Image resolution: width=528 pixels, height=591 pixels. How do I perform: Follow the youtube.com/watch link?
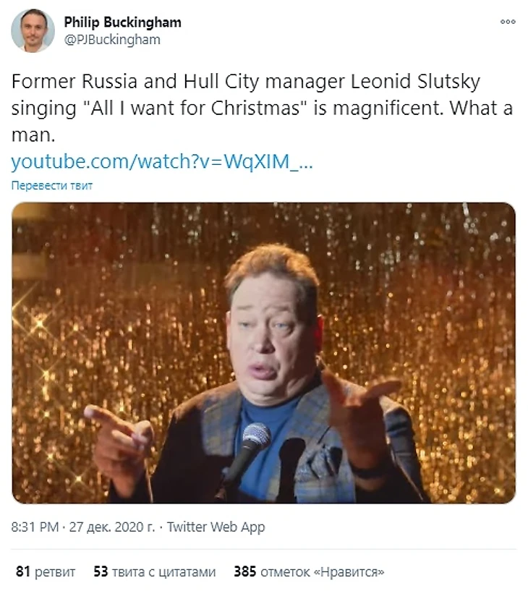161,161
